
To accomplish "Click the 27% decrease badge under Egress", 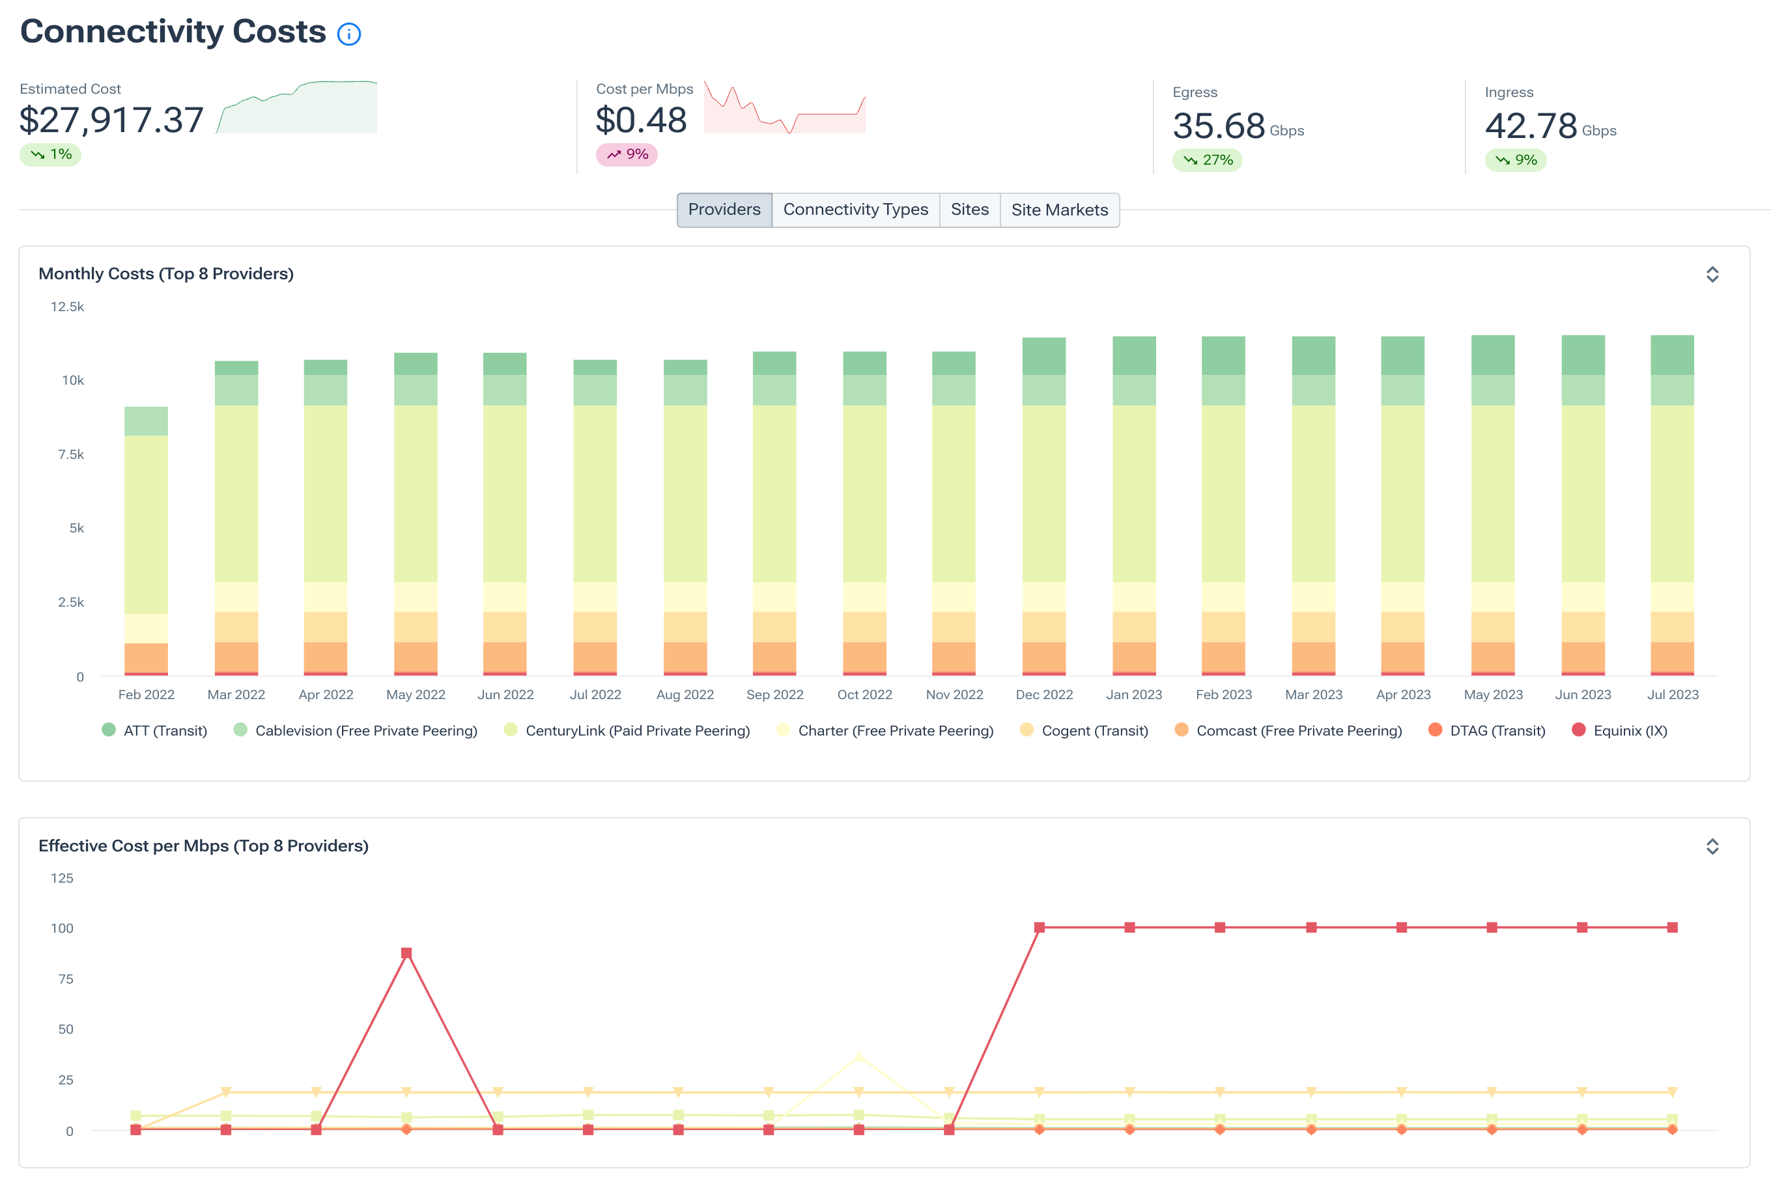I will [1207, 159].
